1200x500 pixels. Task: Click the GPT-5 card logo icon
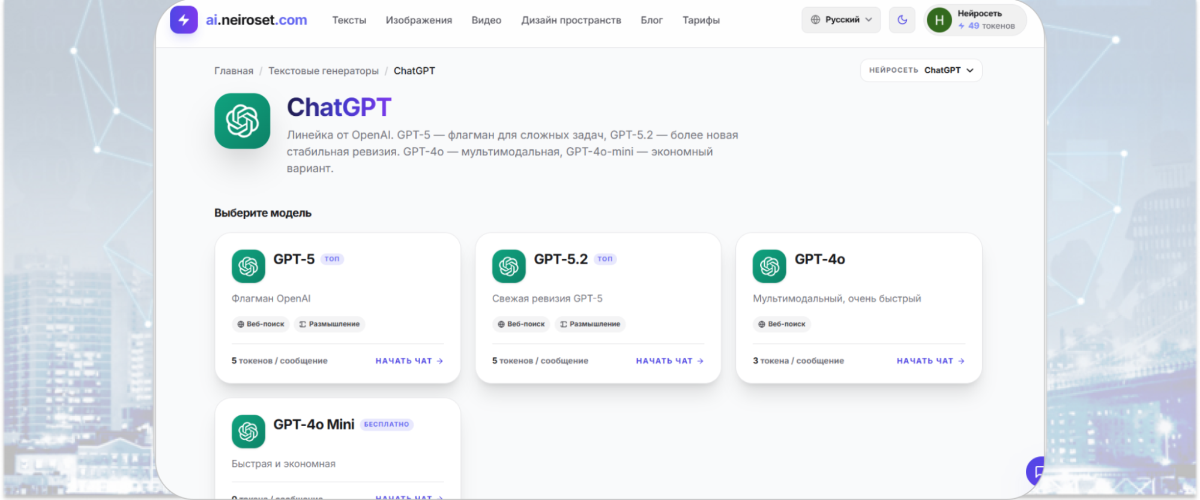point(249,266)
